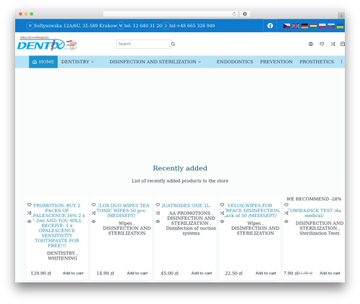The height and width of the screenshot is (304, 360).
Task: Add Quatrodes One 1L to wishlist
Action: 158,205
